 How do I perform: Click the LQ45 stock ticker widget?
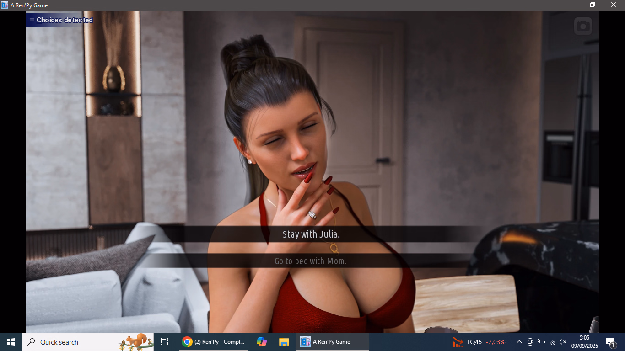pyautogui.click(x=479, y=342)
